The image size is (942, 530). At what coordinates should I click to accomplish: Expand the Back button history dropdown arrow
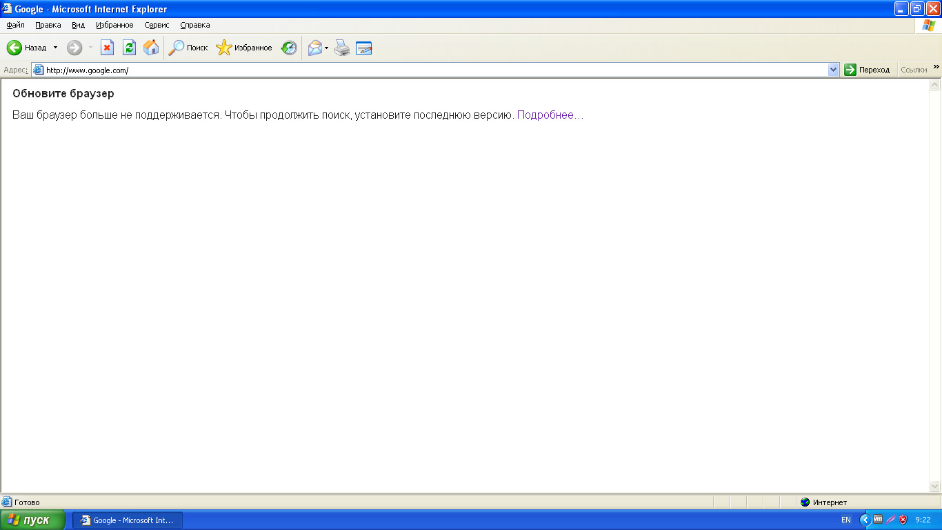click(x=56, y=48)
